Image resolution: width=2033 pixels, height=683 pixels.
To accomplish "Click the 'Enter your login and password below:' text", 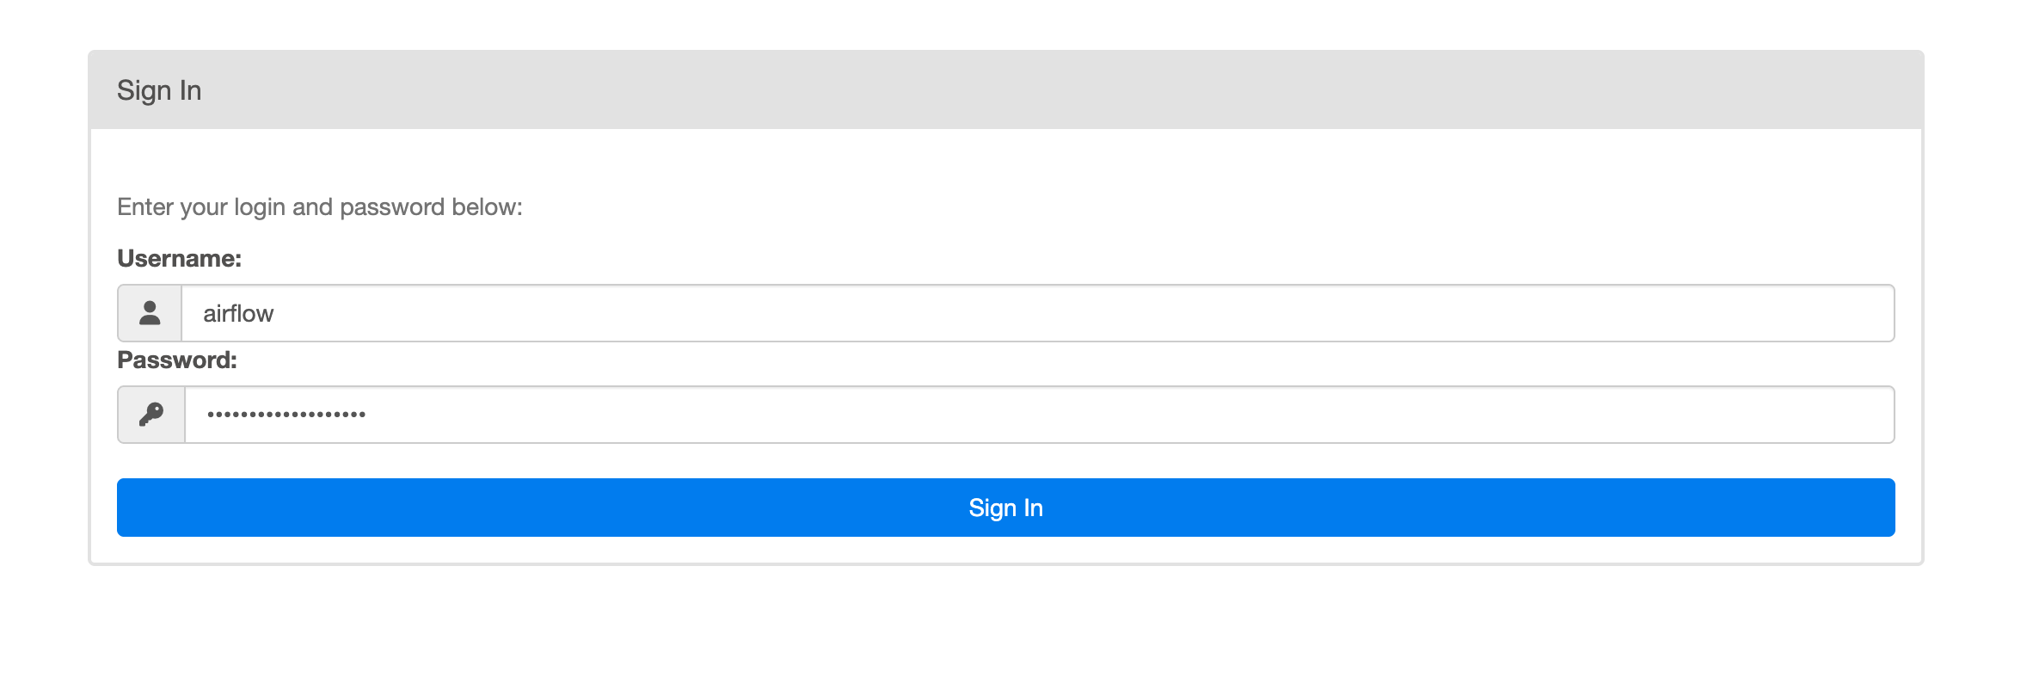I will pyautogui.click(x=320, y=207).
